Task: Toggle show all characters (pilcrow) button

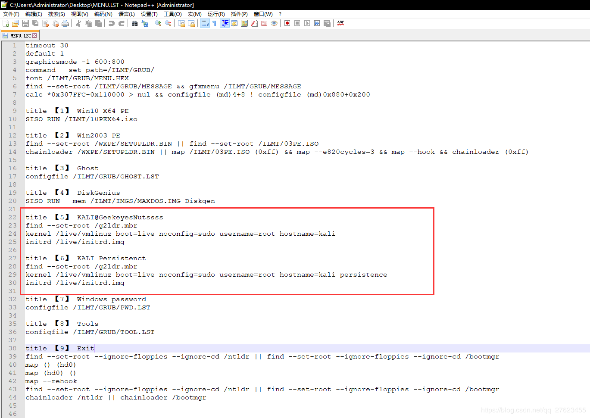Action: pos(215,23)
